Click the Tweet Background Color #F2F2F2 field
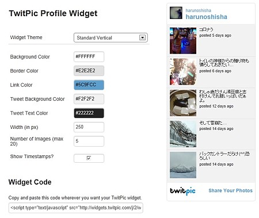 tap(89, 99)
